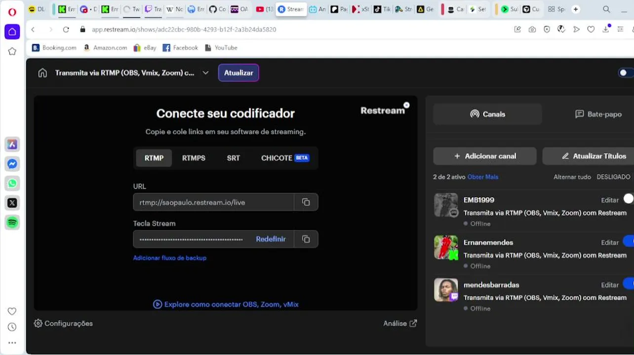Click the Obter Mais link

pos(483,177)
